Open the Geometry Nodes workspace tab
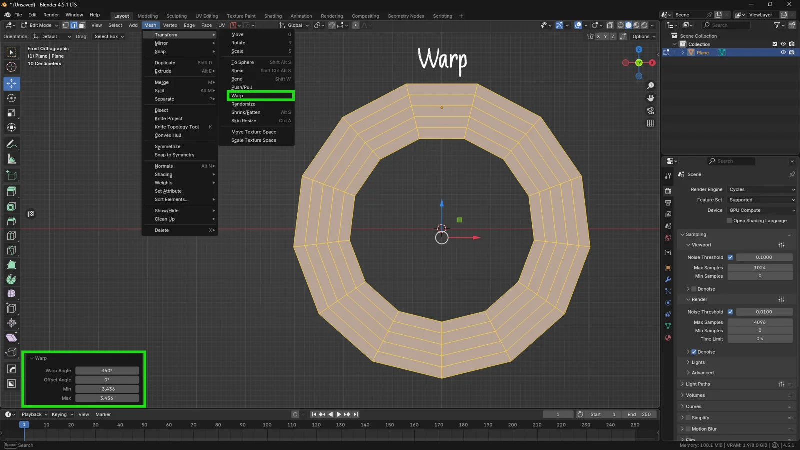 (406, 16)
